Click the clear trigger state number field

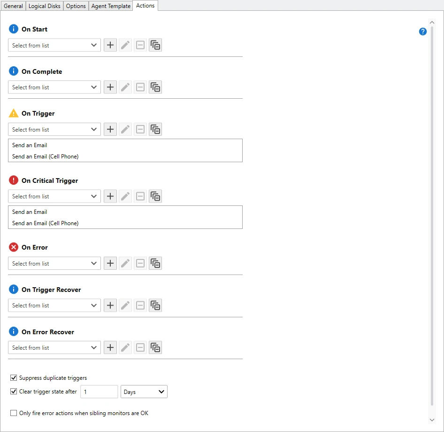pyautogui.click(x=99, y=392)
